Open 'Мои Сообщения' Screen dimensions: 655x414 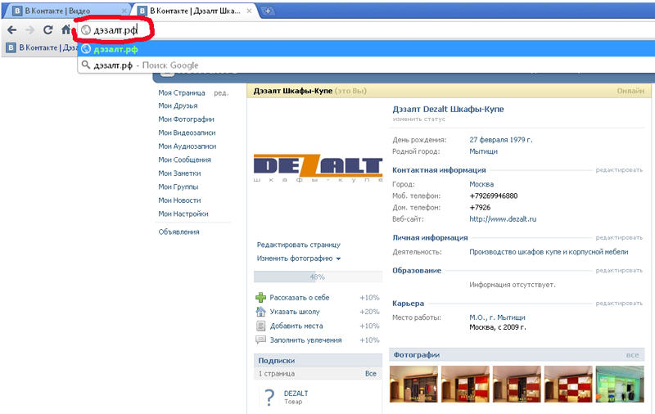click(x=185, y=160)
